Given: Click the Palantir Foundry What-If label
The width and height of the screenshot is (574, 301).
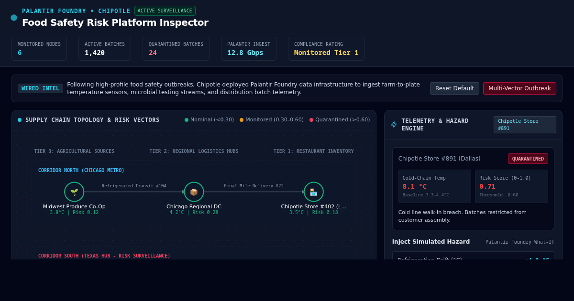Looking at the screenshot, I should pos(520,242).
